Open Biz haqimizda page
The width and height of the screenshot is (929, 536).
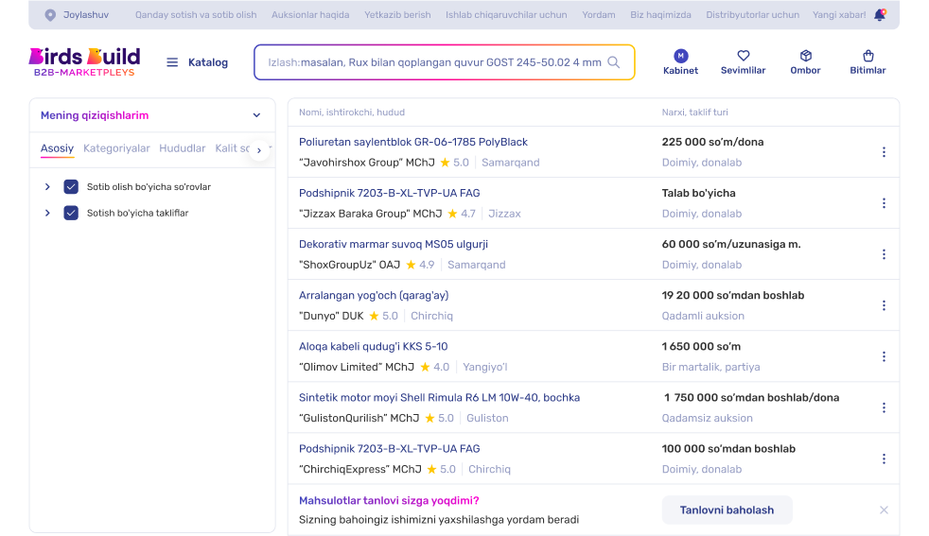click(660, 15)
